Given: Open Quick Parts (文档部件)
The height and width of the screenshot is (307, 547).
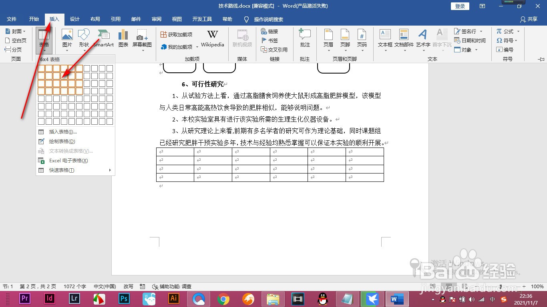Looking at the screenshot, I should tap(404, 40).
